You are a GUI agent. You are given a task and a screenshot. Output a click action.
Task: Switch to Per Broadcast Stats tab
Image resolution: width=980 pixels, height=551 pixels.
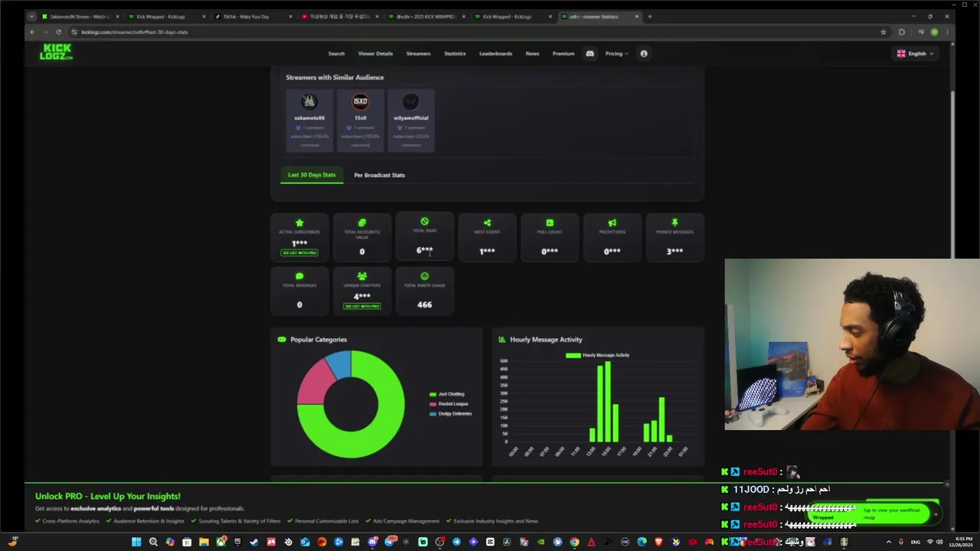(379, 175)
